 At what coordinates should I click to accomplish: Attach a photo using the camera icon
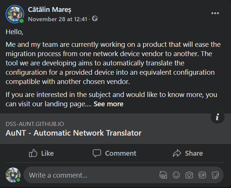tap(189, 175)
